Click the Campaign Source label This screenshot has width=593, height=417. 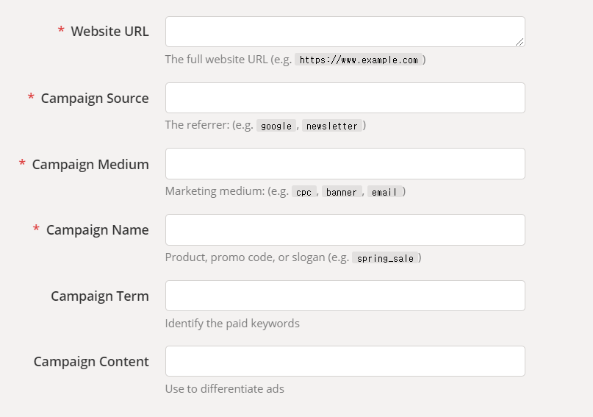(95, 98)
